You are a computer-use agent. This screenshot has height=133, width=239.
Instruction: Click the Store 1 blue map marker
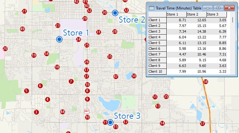click(59, 39)
